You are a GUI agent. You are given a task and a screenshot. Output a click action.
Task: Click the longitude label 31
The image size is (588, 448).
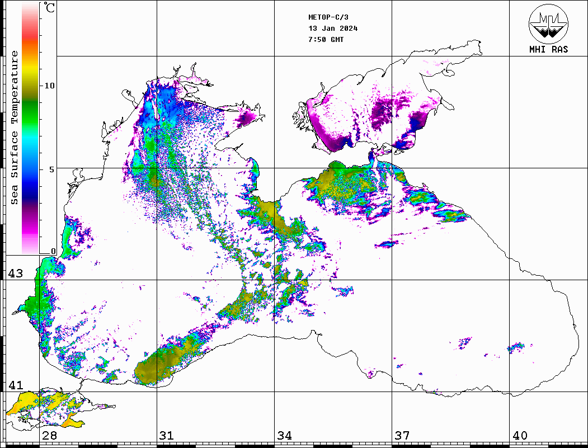coord(167,436)
